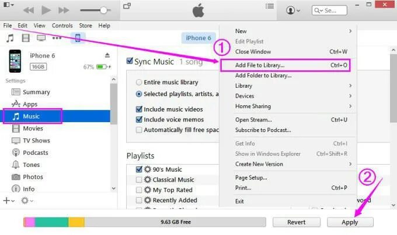
Task: Open the Store menu
Action: (85, 26)
